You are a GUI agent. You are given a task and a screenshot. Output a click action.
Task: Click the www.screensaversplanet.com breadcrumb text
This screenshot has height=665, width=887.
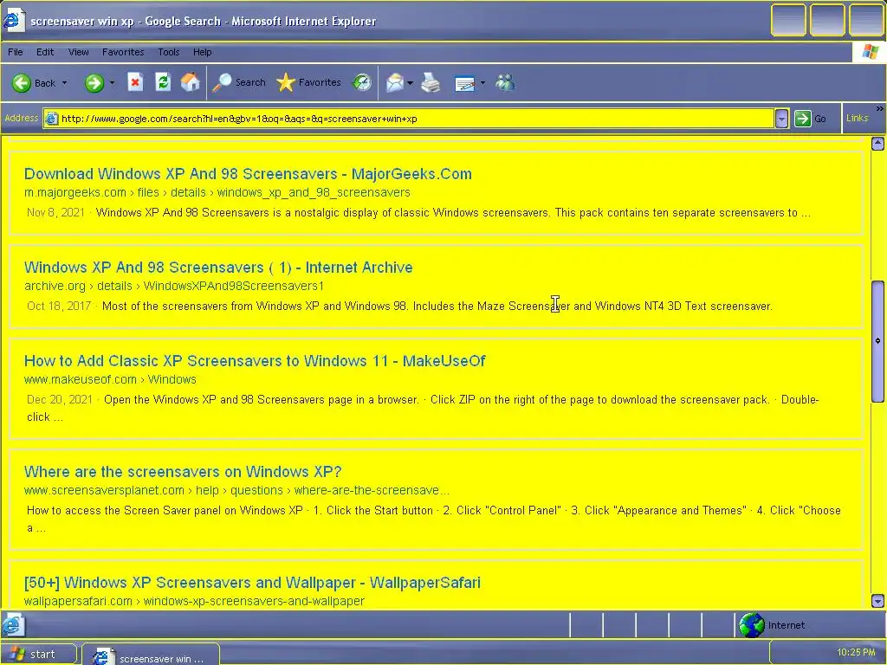point(236,490)
